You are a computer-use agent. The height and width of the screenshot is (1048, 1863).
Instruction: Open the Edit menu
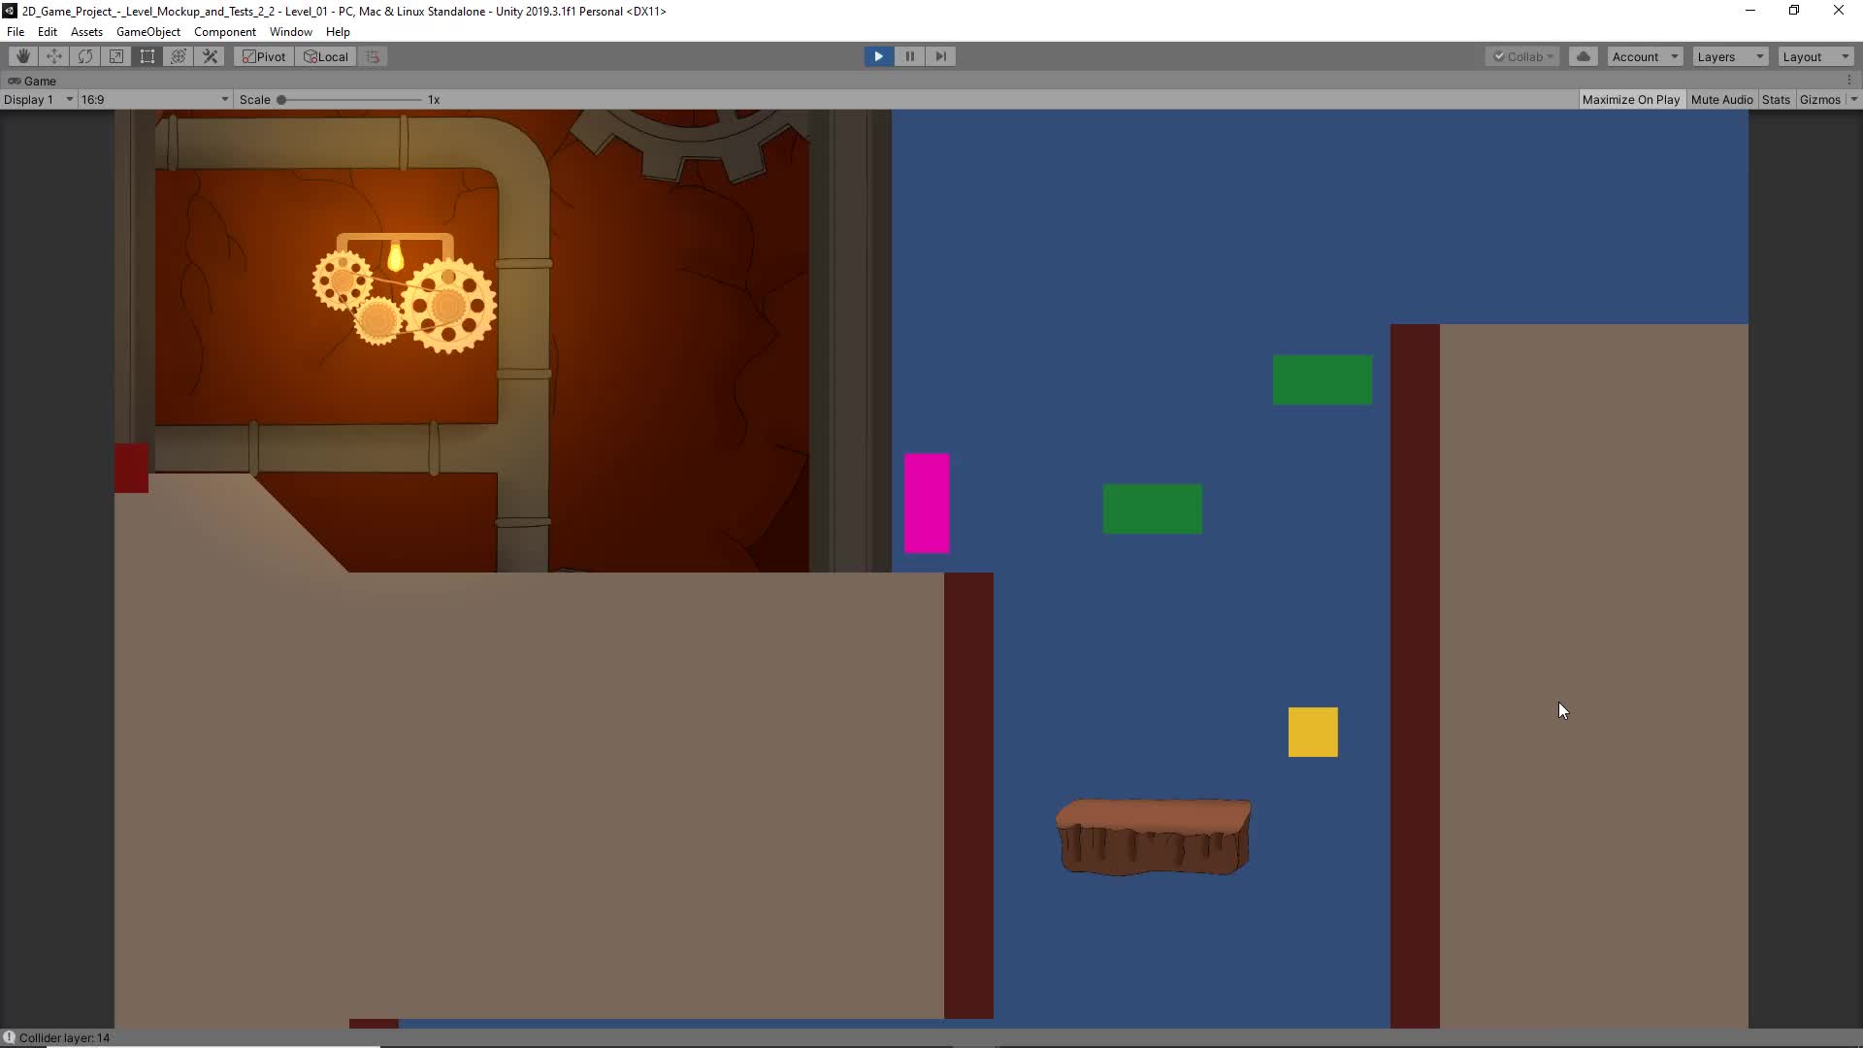[48, 31]
